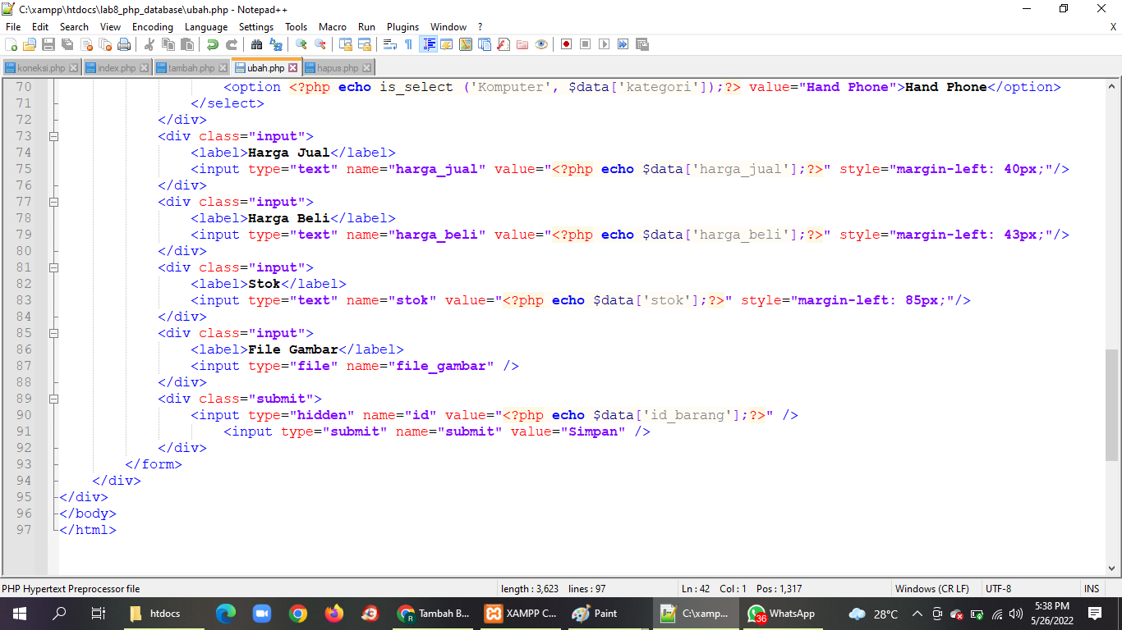Toggle Synchronize Horizontal Scrolling
Viewport: 1122px width, 630px height.
tap(364, 43)
